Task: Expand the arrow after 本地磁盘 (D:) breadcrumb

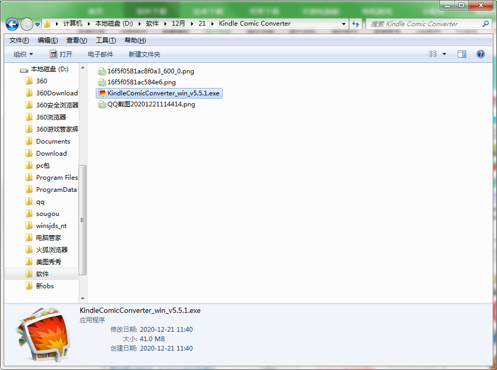Action: pyautogui.click(x=139, y=24)
